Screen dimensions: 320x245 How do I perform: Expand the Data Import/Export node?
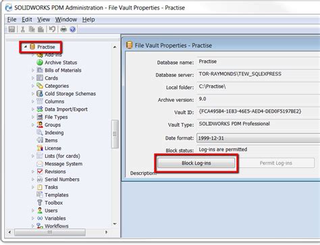coord(33,109)
